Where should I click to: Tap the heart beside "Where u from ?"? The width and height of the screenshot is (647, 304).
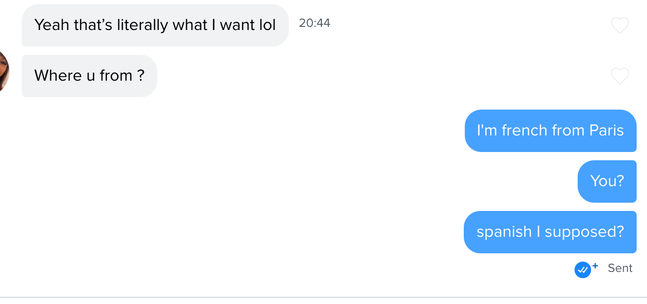[620, 76]
